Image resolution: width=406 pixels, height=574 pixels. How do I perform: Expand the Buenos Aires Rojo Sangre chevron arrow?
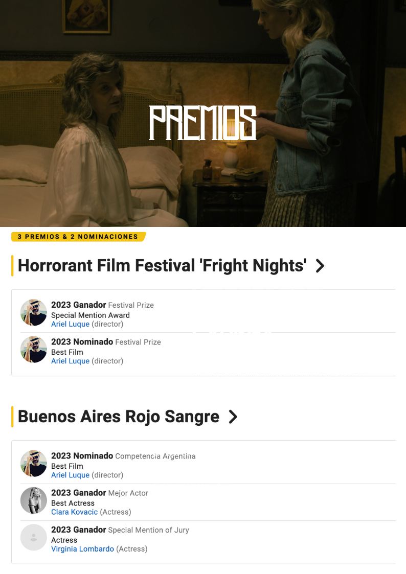[233, 417]
